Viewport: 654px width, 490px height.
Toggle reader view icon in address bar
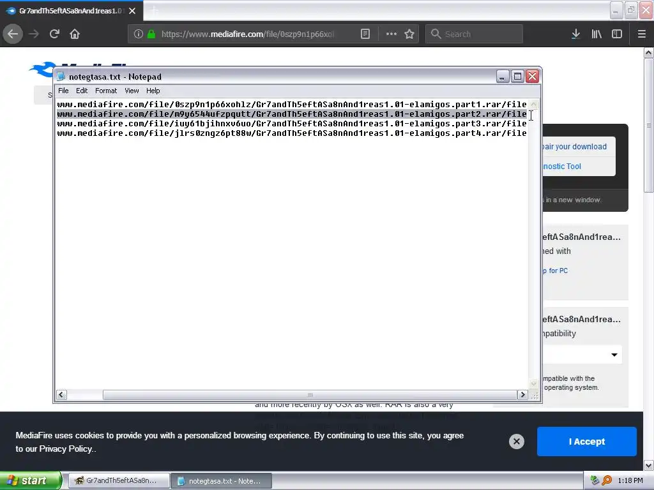click(x=365, y=34)
